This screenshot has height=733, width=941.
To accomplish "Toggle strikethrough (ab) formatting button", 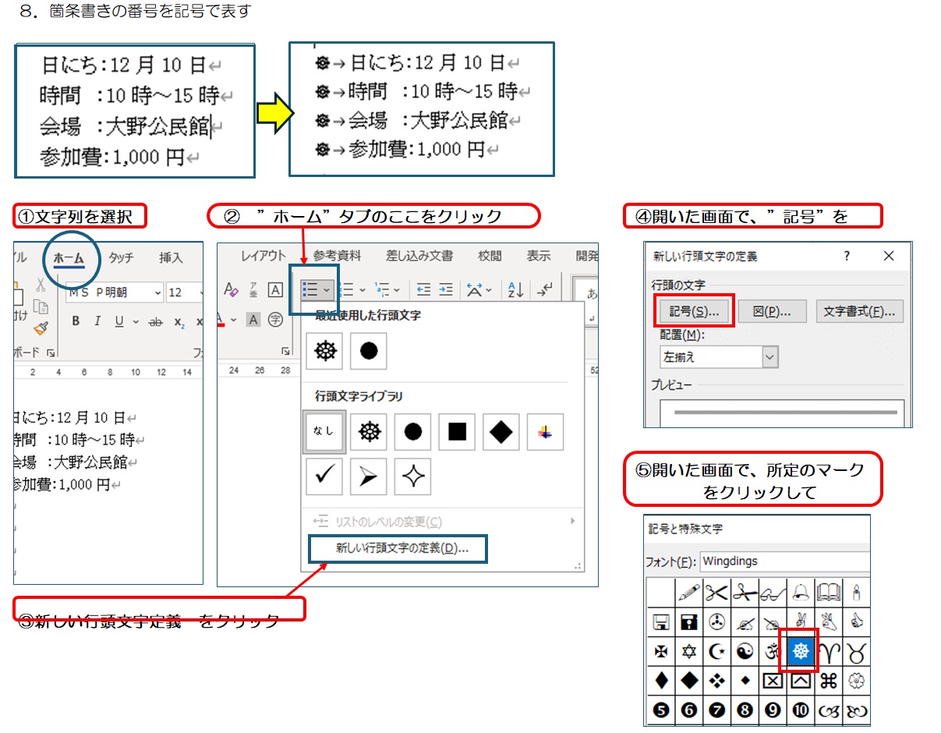I will pos(155,321).
